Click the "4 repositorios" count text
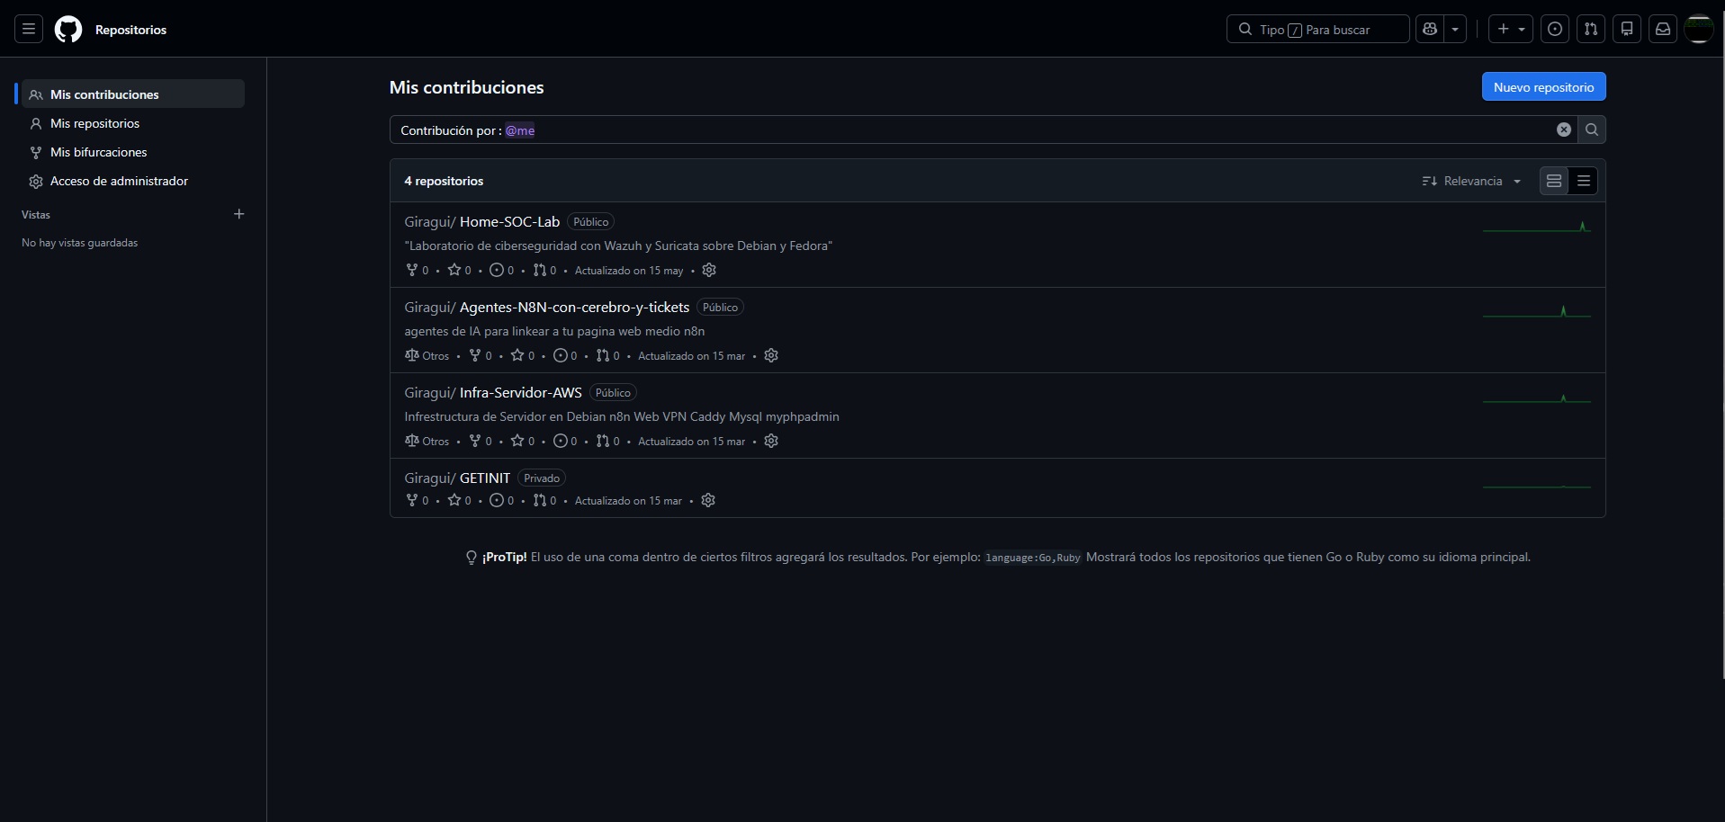 pos(444,181)
